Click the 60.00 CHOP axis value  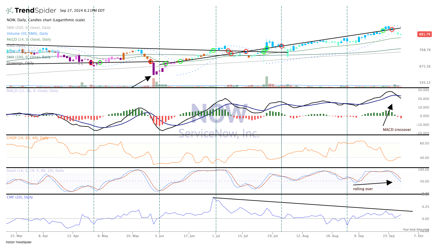[424, 144]
